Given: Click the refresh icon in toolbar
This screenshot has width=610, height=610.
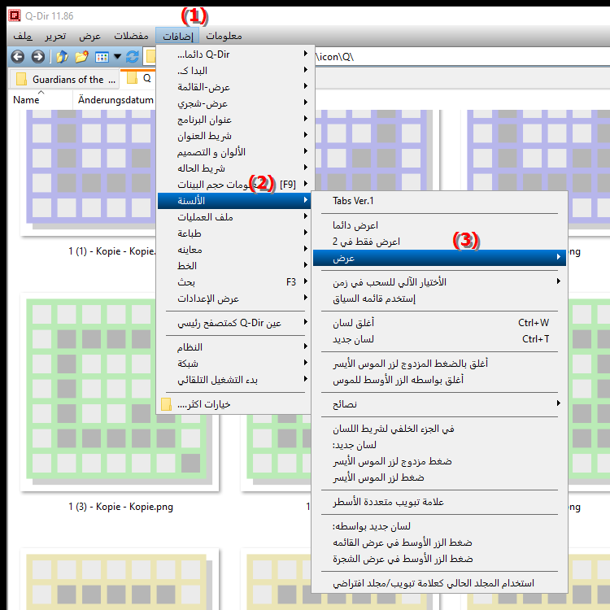Looking at the screenshot, I should pyautogui.click(x=133, y=57).
